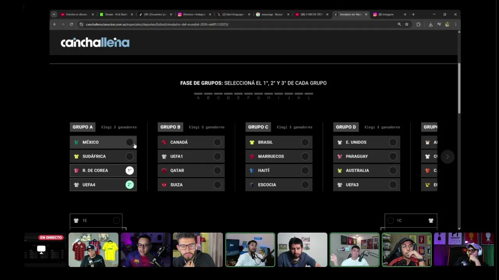Select E. Unidos circle in Grupo D
Screen dimensions: 499x280
pos(393,142)
